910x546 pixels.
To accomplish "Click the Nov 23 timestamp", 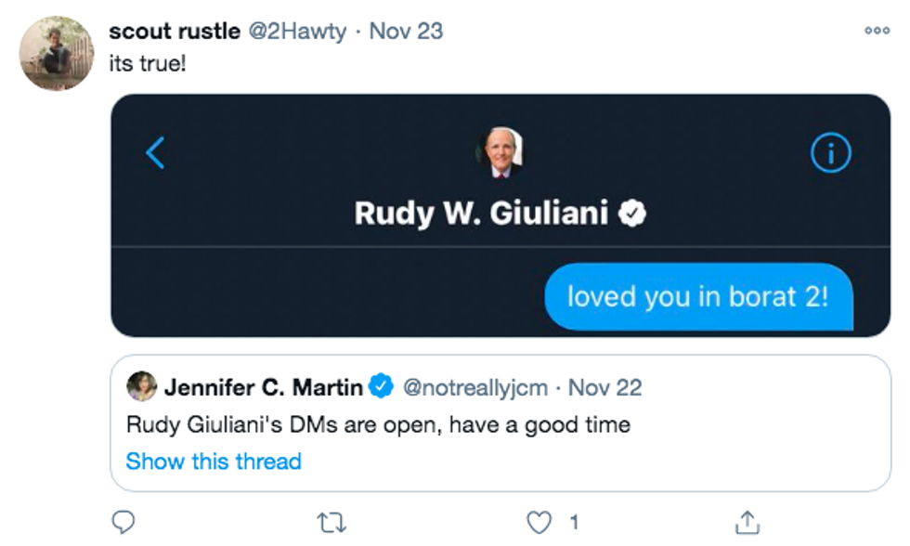I will (x=406, y=31).
